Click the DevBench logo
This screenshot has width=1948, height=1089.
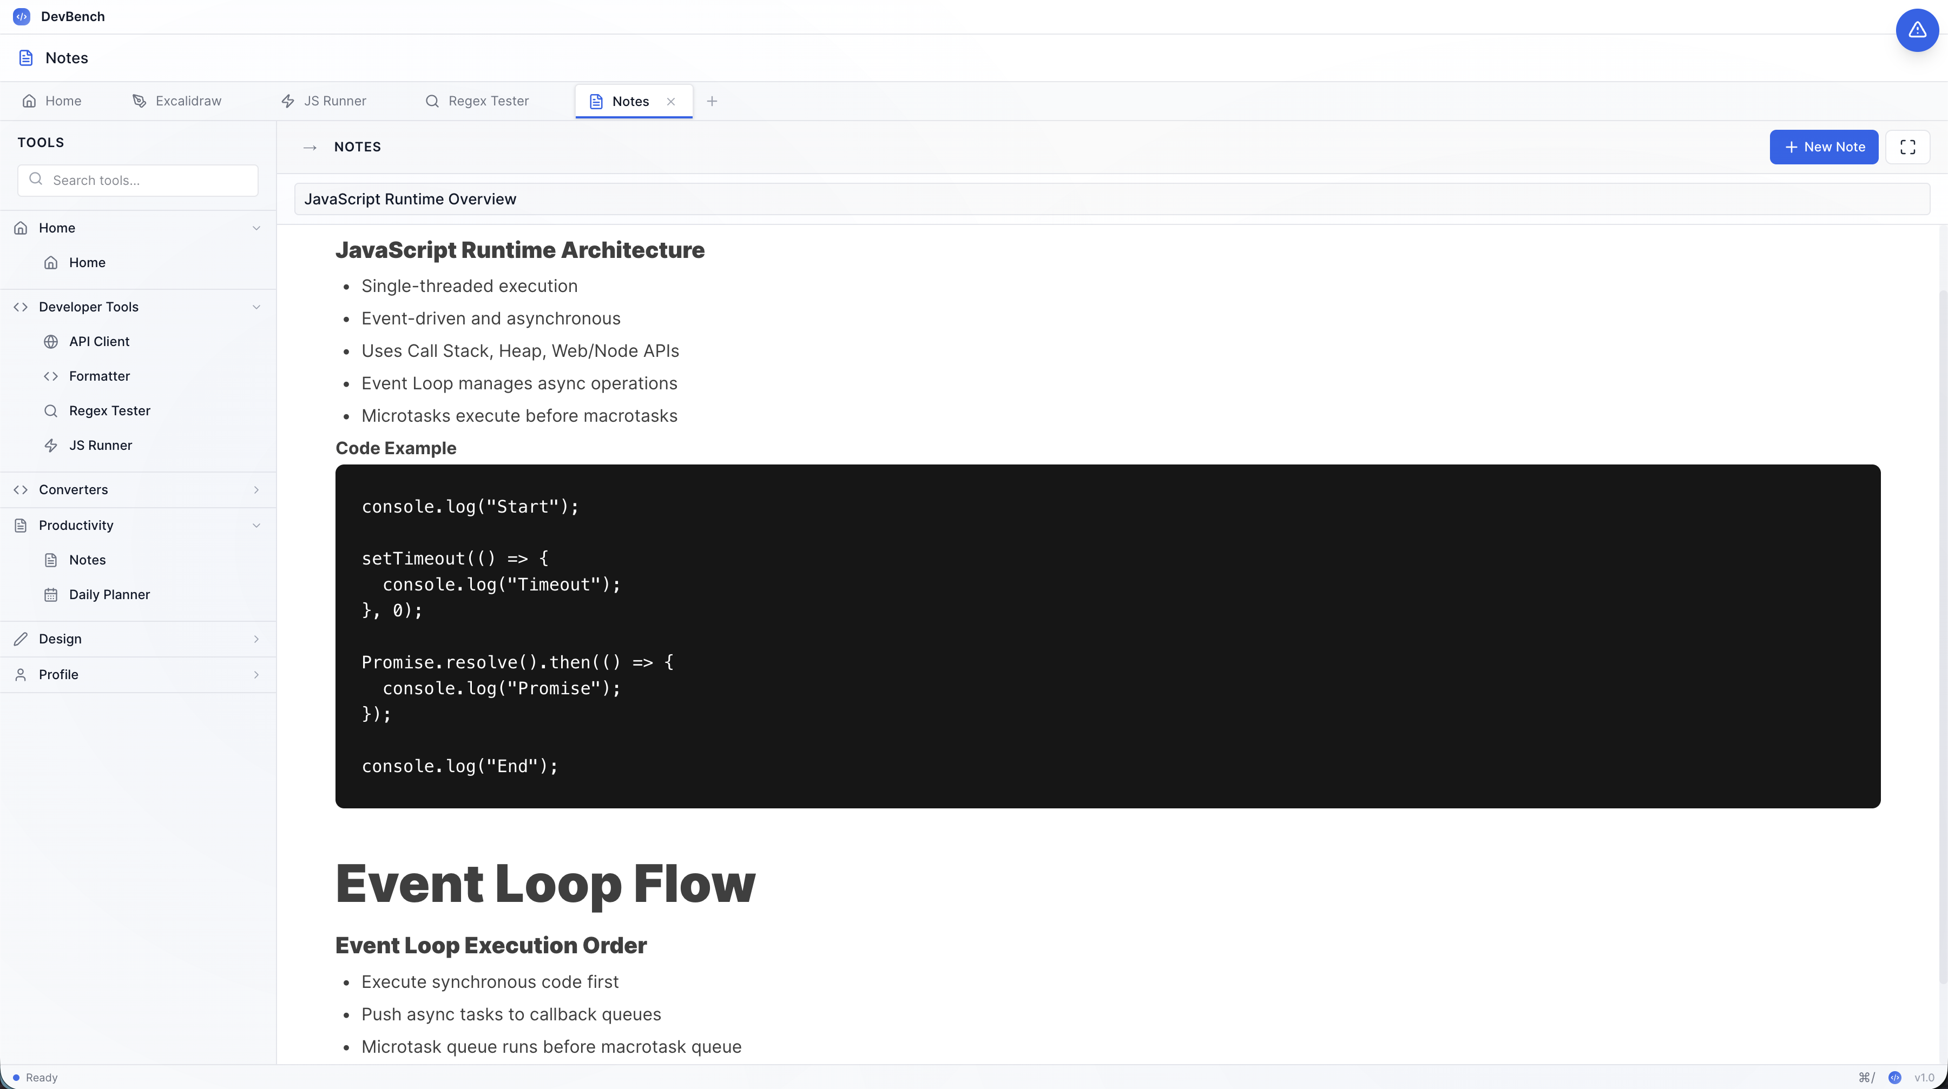tap(21, 16)
